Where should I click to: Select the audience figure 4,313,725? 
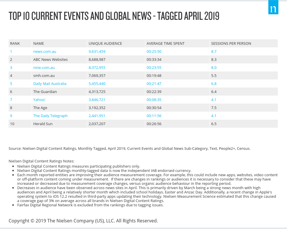coord(97,92)
